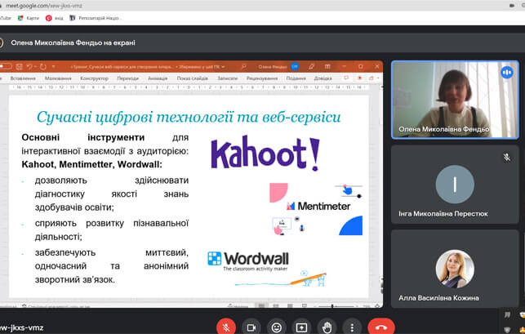Raise hand in the meeting

click(327, 327)
